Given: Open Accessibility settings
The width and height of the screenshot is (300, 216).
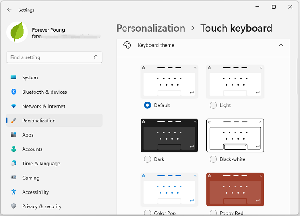Looking at the screenshot, I should coord(55,192).
